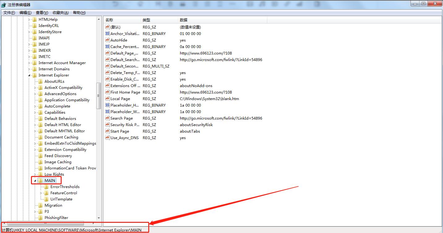Expand the AdvancedOptions key
The image size is (443, 233).
point(35,94)
